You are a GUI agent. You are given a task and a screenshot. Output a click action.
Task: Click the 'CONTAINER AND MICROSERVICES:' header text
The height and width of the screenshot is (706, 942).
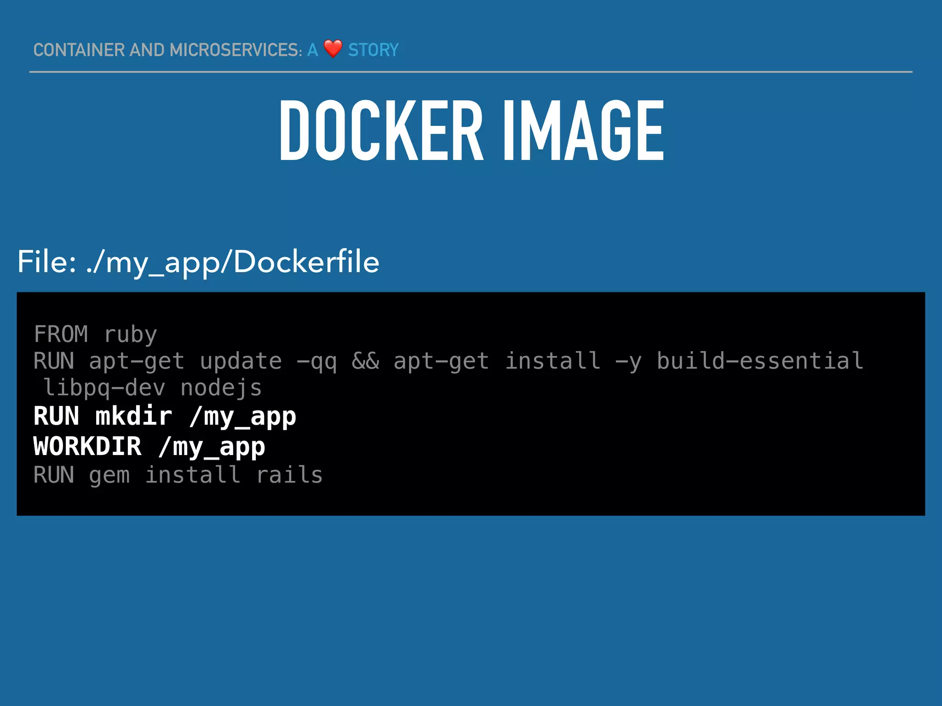[x=168, y=50]
